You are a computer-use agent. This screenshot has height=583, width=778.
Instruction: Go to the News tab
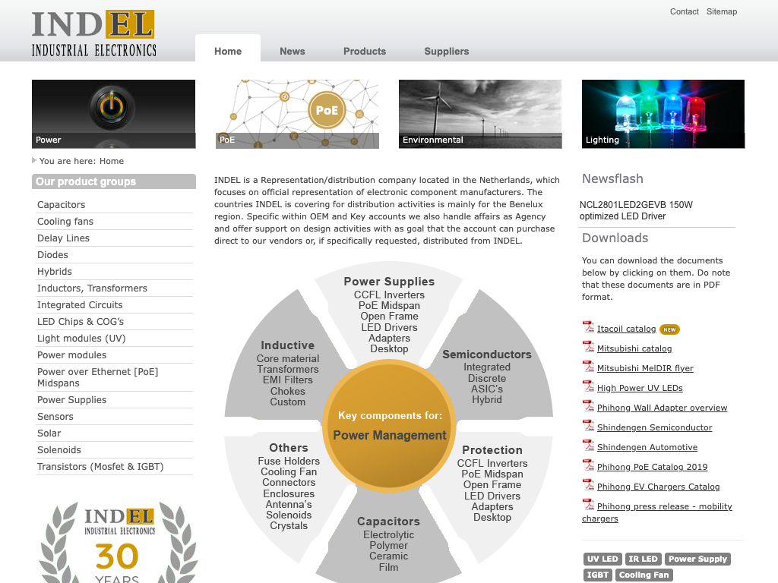click(x=293, y=52)
